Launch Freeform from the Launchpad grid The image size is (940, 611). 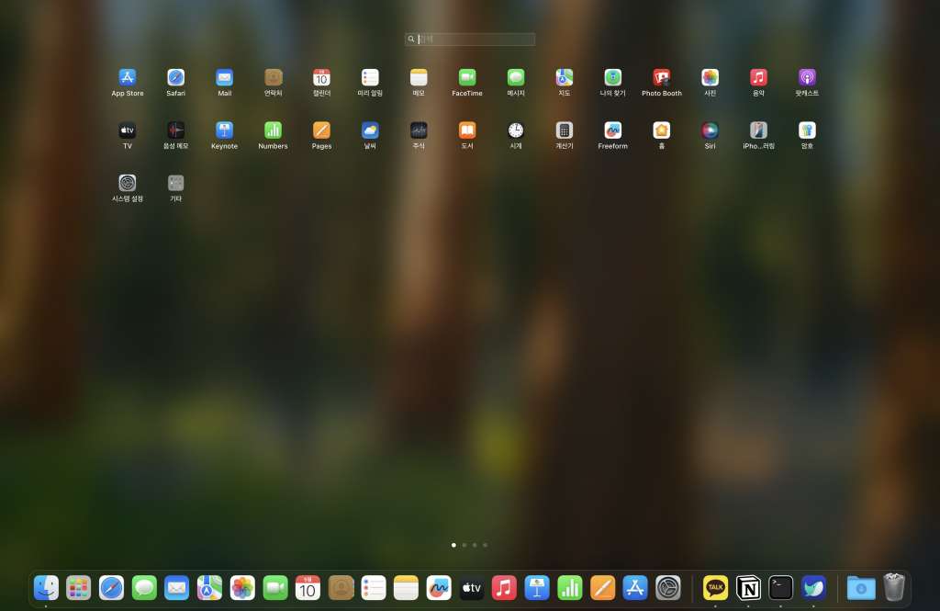[x=612, y=130]
